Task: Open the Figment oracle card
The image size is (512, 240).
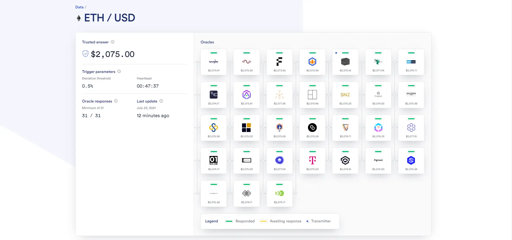Action: click(378, 161)
